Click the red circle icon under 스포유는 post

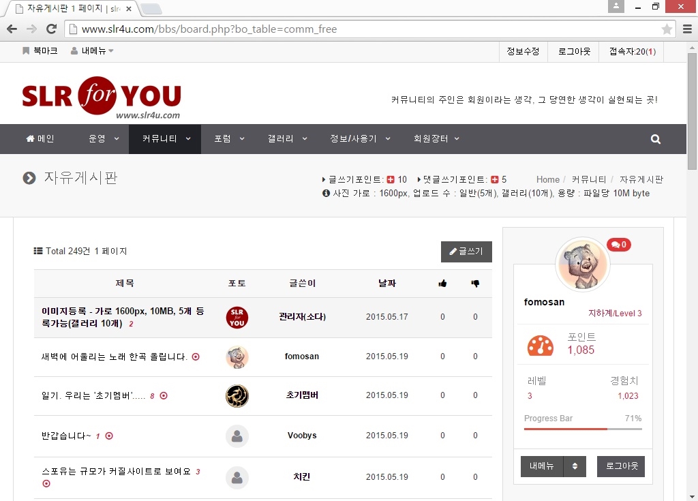(x=46, y=484)
